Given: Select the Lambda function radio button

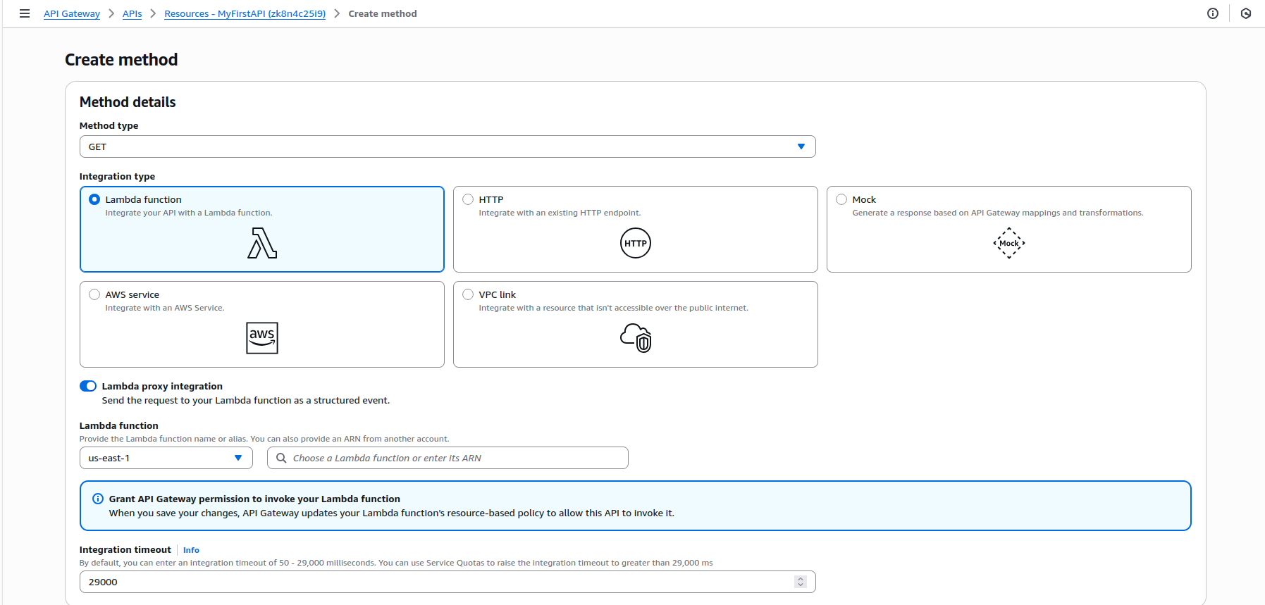Looking at the screenshot, I should (94, 199).
